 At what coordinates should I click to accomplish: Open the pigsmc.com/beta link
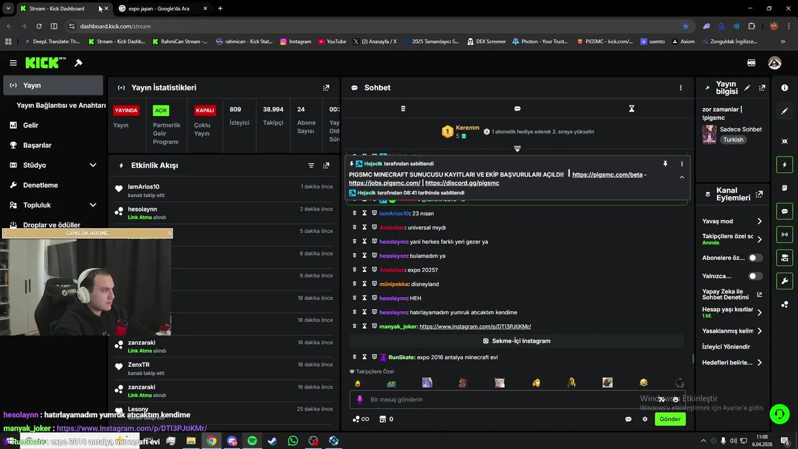tap(607, 175)
